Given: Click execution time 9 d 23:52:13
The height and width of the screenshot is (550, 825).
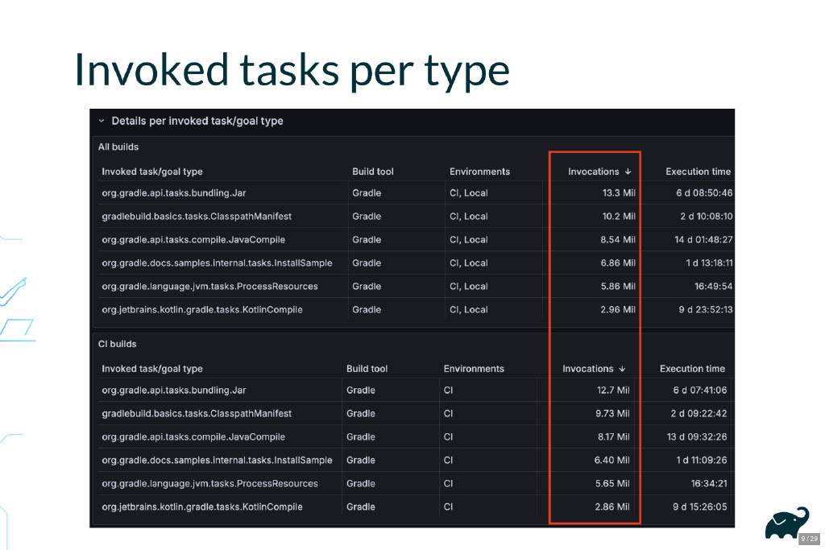Looking at the screenshot, I should 706,310.
